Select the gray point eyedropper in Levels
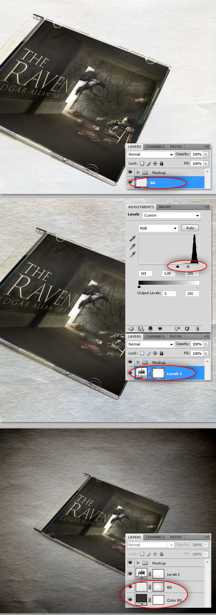Viewport: 216px width, 615px height. point(132,247)
